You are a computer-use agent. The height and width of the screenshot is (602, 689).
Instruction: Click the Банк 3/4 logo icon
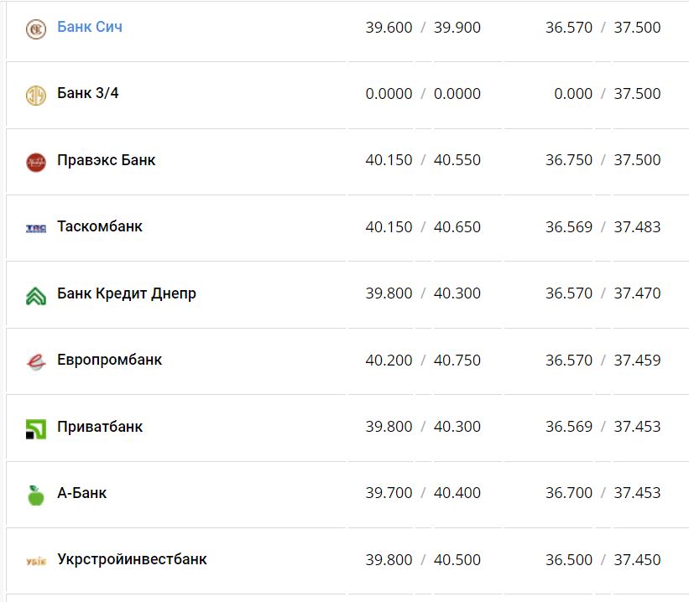click(x=35, y=95)
